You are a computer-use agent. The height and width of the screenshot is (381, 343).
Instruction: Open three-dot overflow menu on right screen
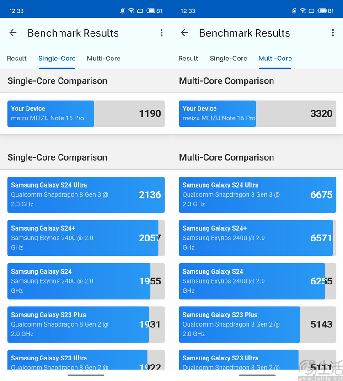333,33
